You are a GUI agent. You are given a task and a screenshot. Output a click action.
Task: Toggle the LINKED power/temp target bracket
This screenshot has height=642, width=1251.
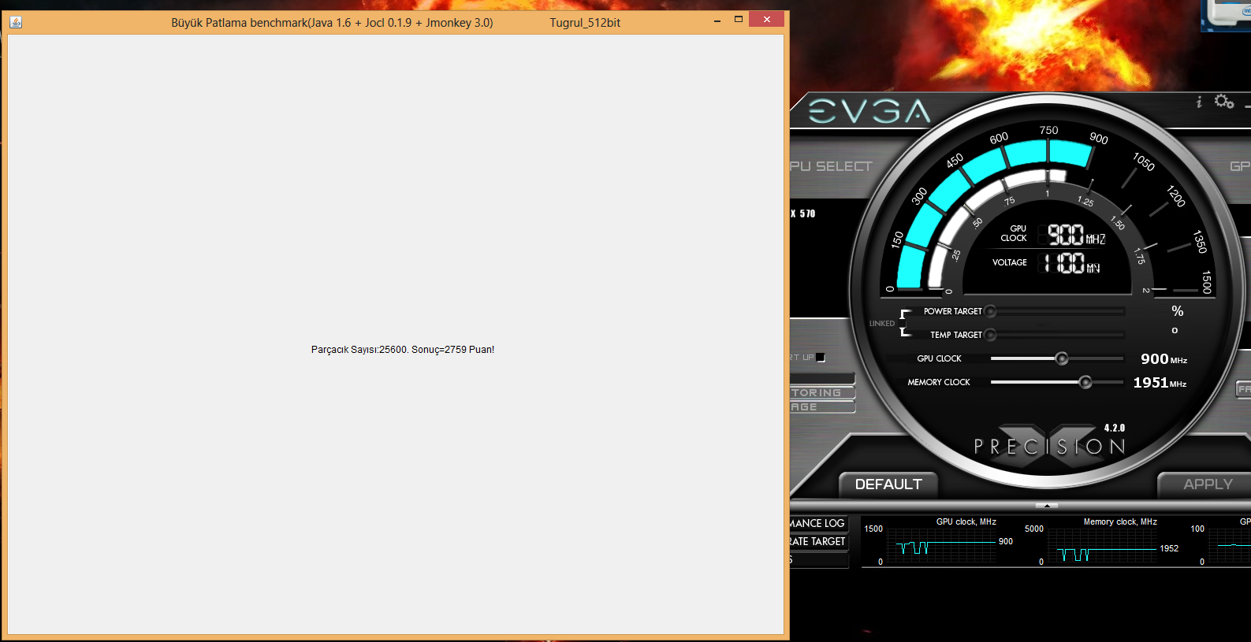coord(905,323)
